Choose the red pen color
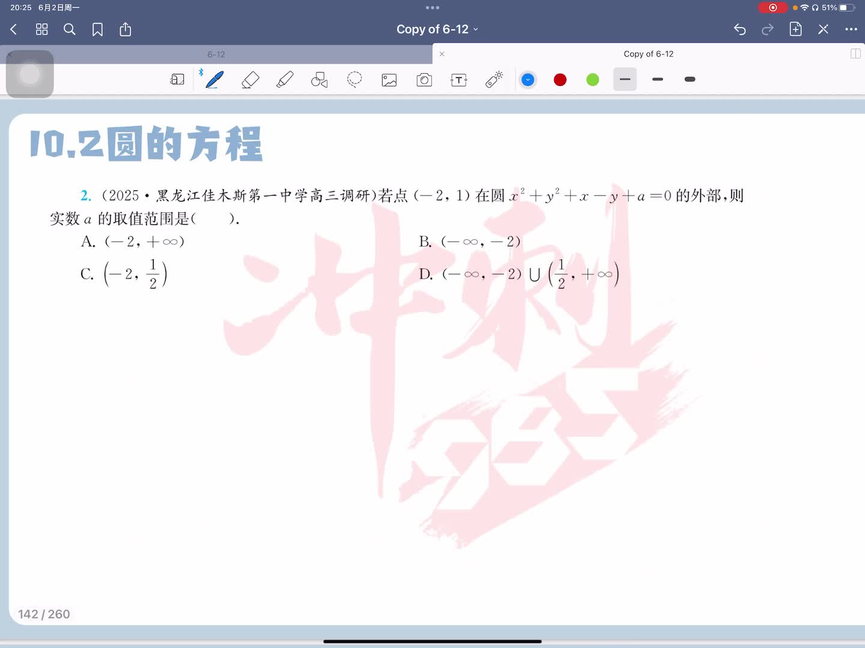This screenshot has height=648, width=865. point(560,80)
